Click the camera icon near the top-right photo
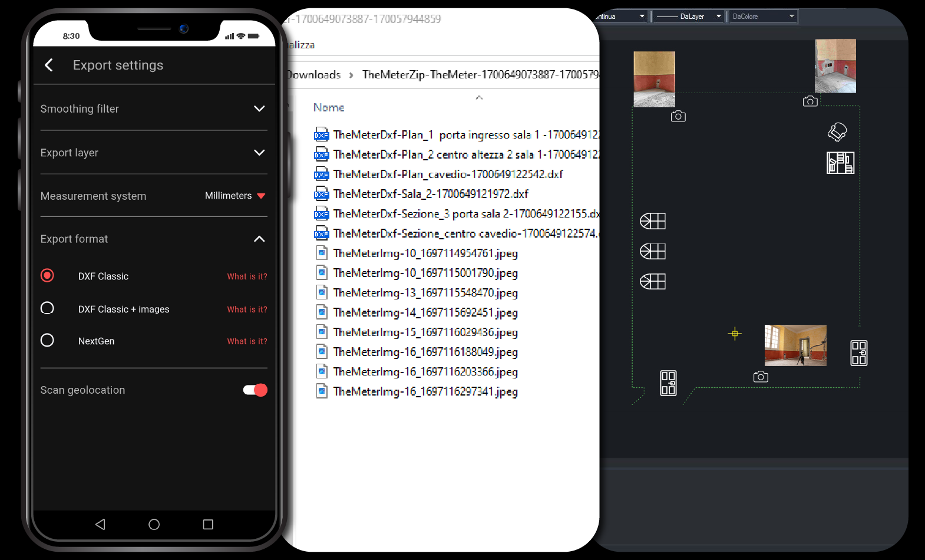Screen dimensions: 925x560 point(810,101)
